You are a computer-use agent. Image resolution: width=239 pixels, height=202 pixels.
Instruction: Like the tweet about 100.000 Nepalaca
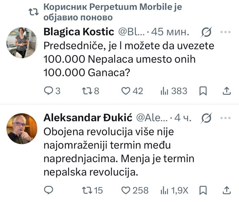(132, 91)
